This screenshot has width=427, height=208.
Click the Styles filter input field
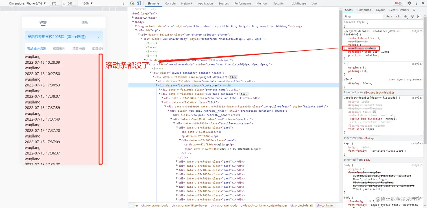click(364, 16)
